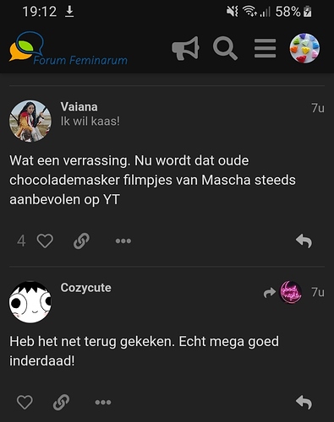This screenshot has height=422, width=334.
Task: Open the hamburger menu
Action: click(x=265, y=48)
